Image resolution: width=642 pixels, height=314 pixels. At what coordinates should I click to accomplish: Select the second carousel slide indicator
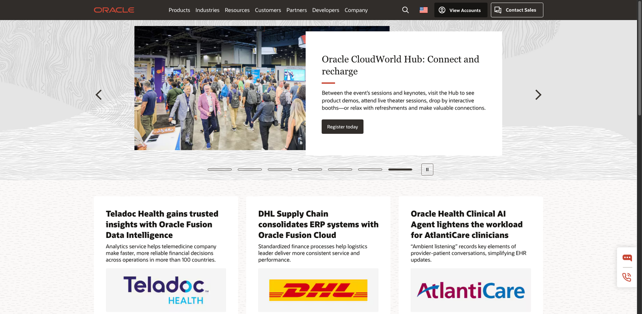pos(250,169)
